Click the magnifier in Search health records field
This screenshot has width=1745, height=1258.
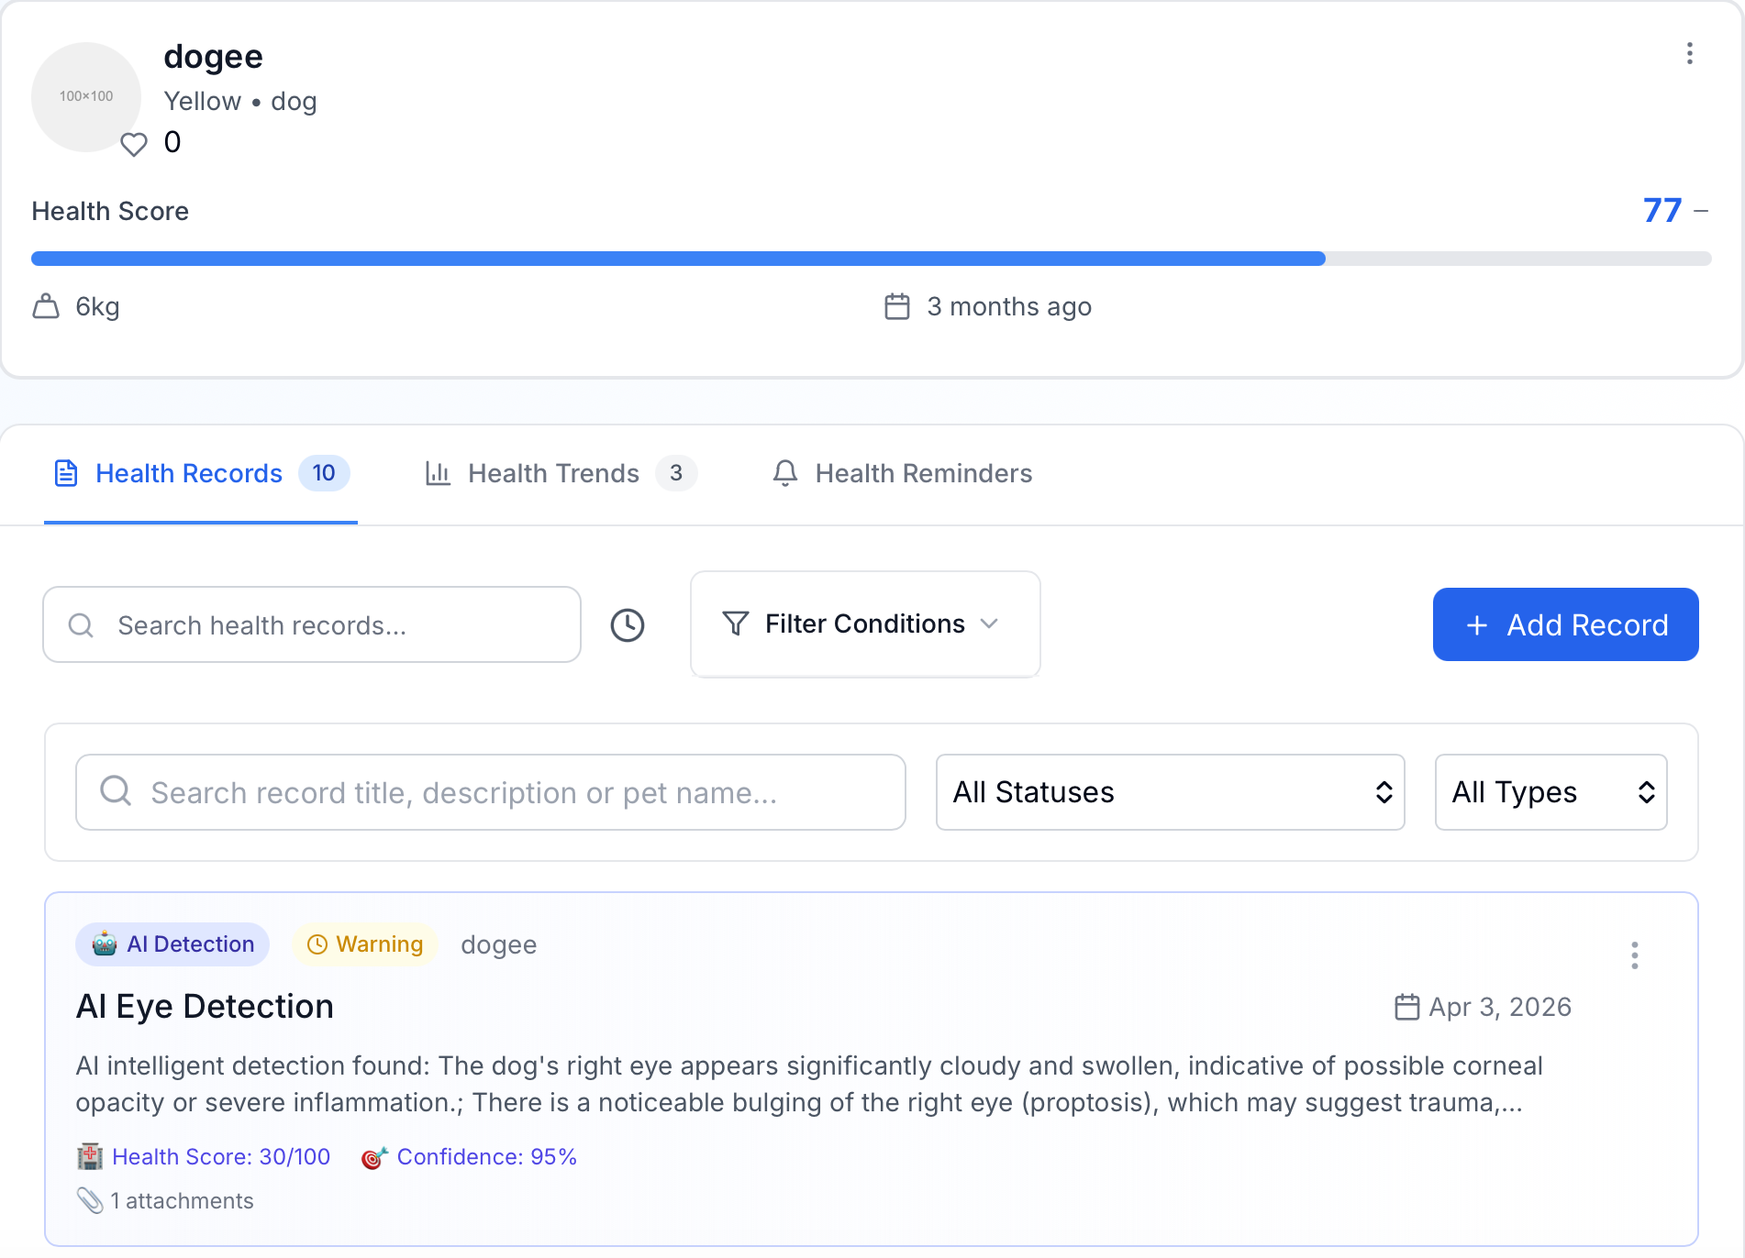click(x=81, y=625)
